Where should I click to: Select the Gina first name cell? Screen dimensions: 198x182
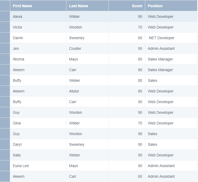coord(38,123)
